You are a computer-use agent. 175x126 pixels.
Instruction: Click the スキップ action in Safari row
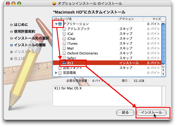coord(126,58)
